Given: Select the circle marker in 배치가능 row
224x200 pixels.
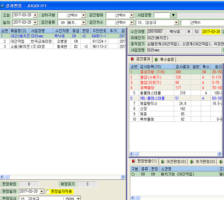Looking at the screenshot, I should tap(133, 174).
